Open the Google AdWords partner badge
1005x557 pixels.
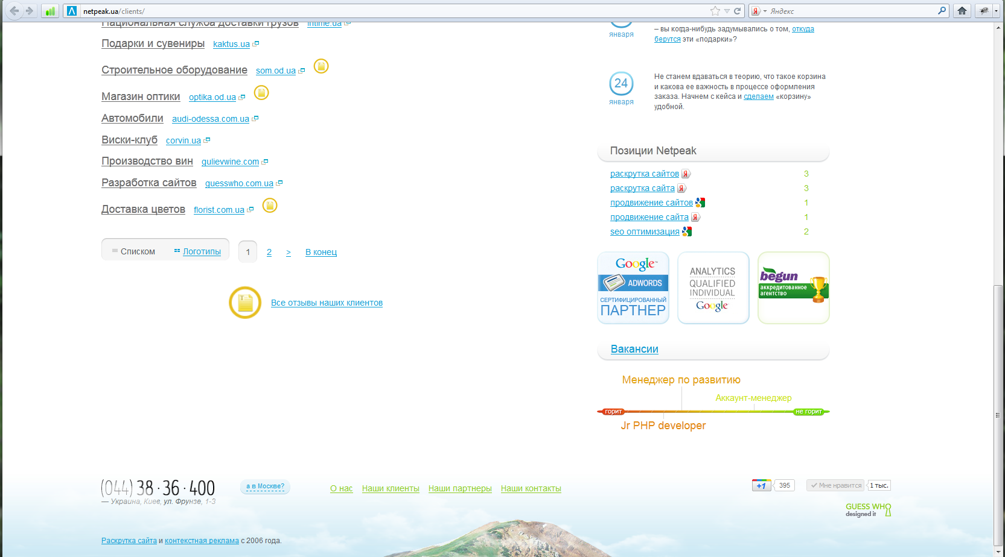pos(633,288)
